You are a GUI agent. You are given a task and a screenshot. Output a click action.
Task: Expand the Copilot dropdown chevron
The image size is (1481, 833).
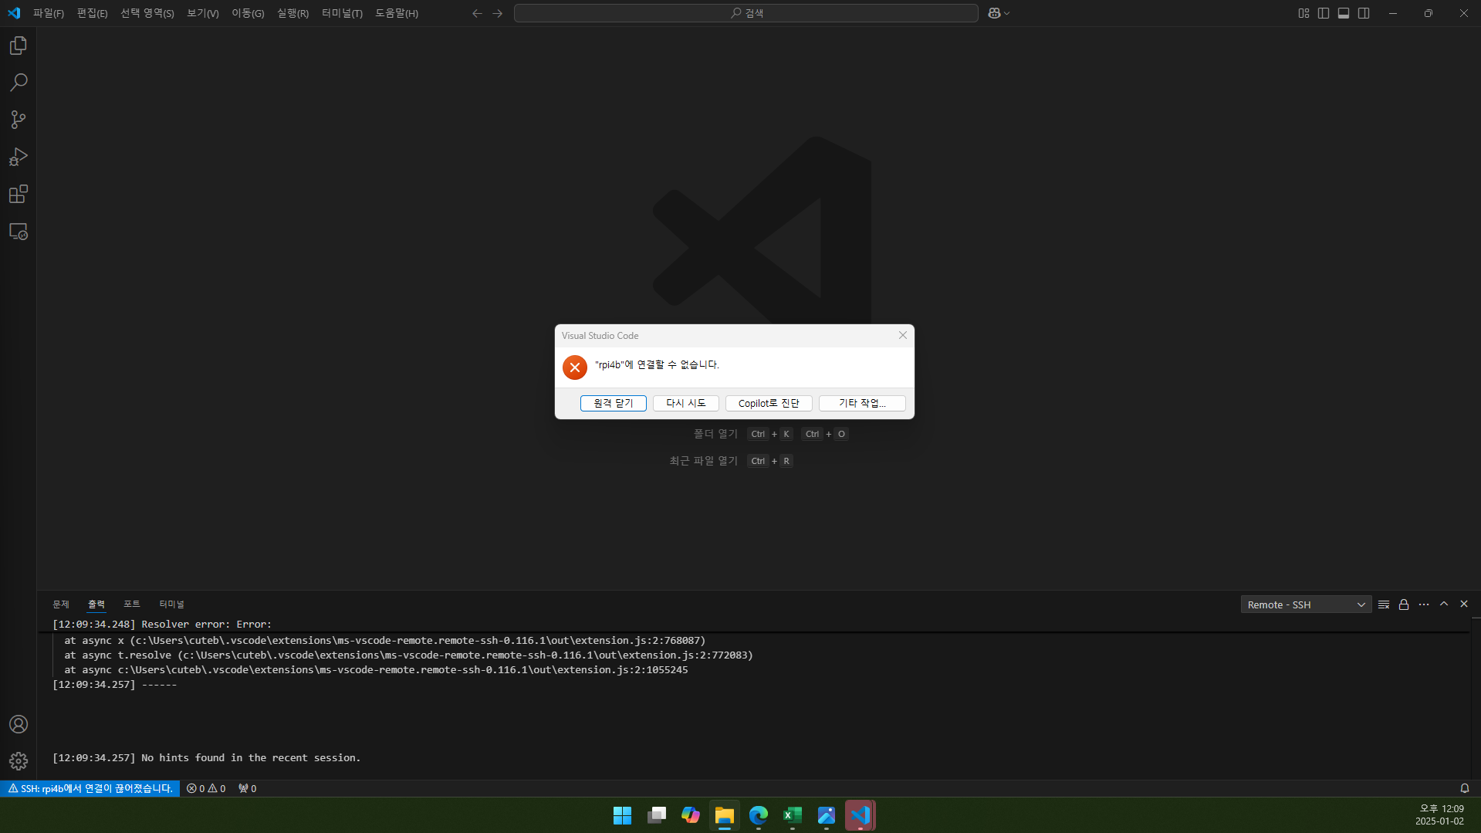pos(1007,13)
